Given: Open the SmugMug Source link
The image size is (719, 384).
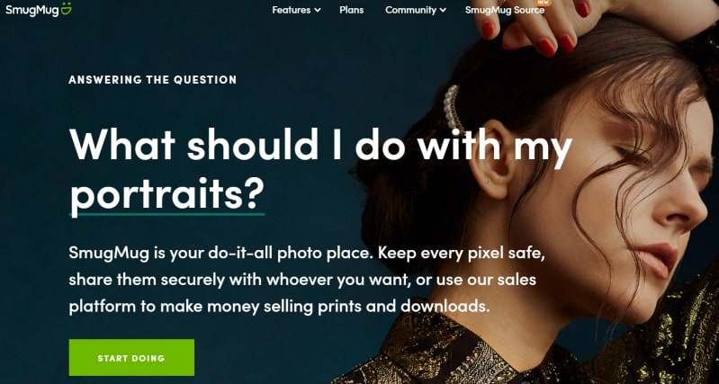Looking at the screenshot, I should click(x=505, y=10).
